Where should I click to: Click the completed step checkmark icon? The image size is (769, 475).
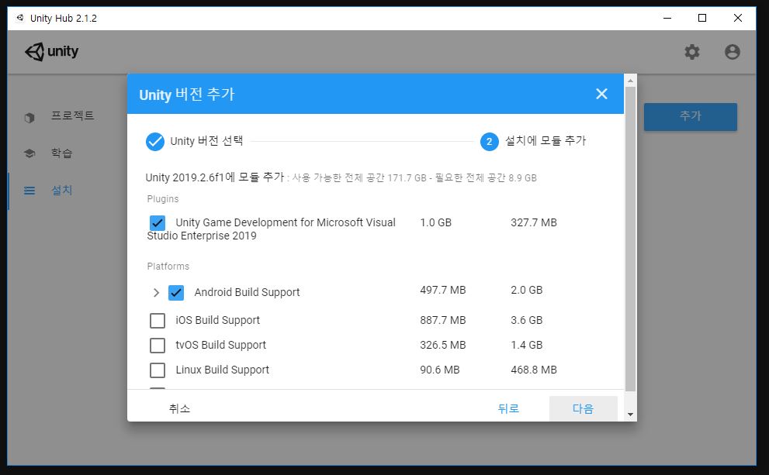tap(155, 142)
